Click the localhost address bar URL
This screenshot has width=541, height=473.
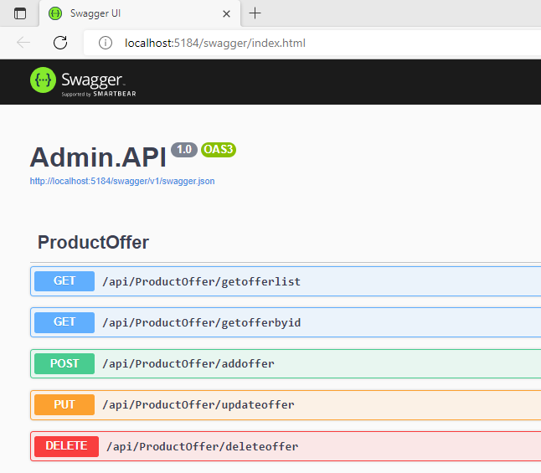215,44
